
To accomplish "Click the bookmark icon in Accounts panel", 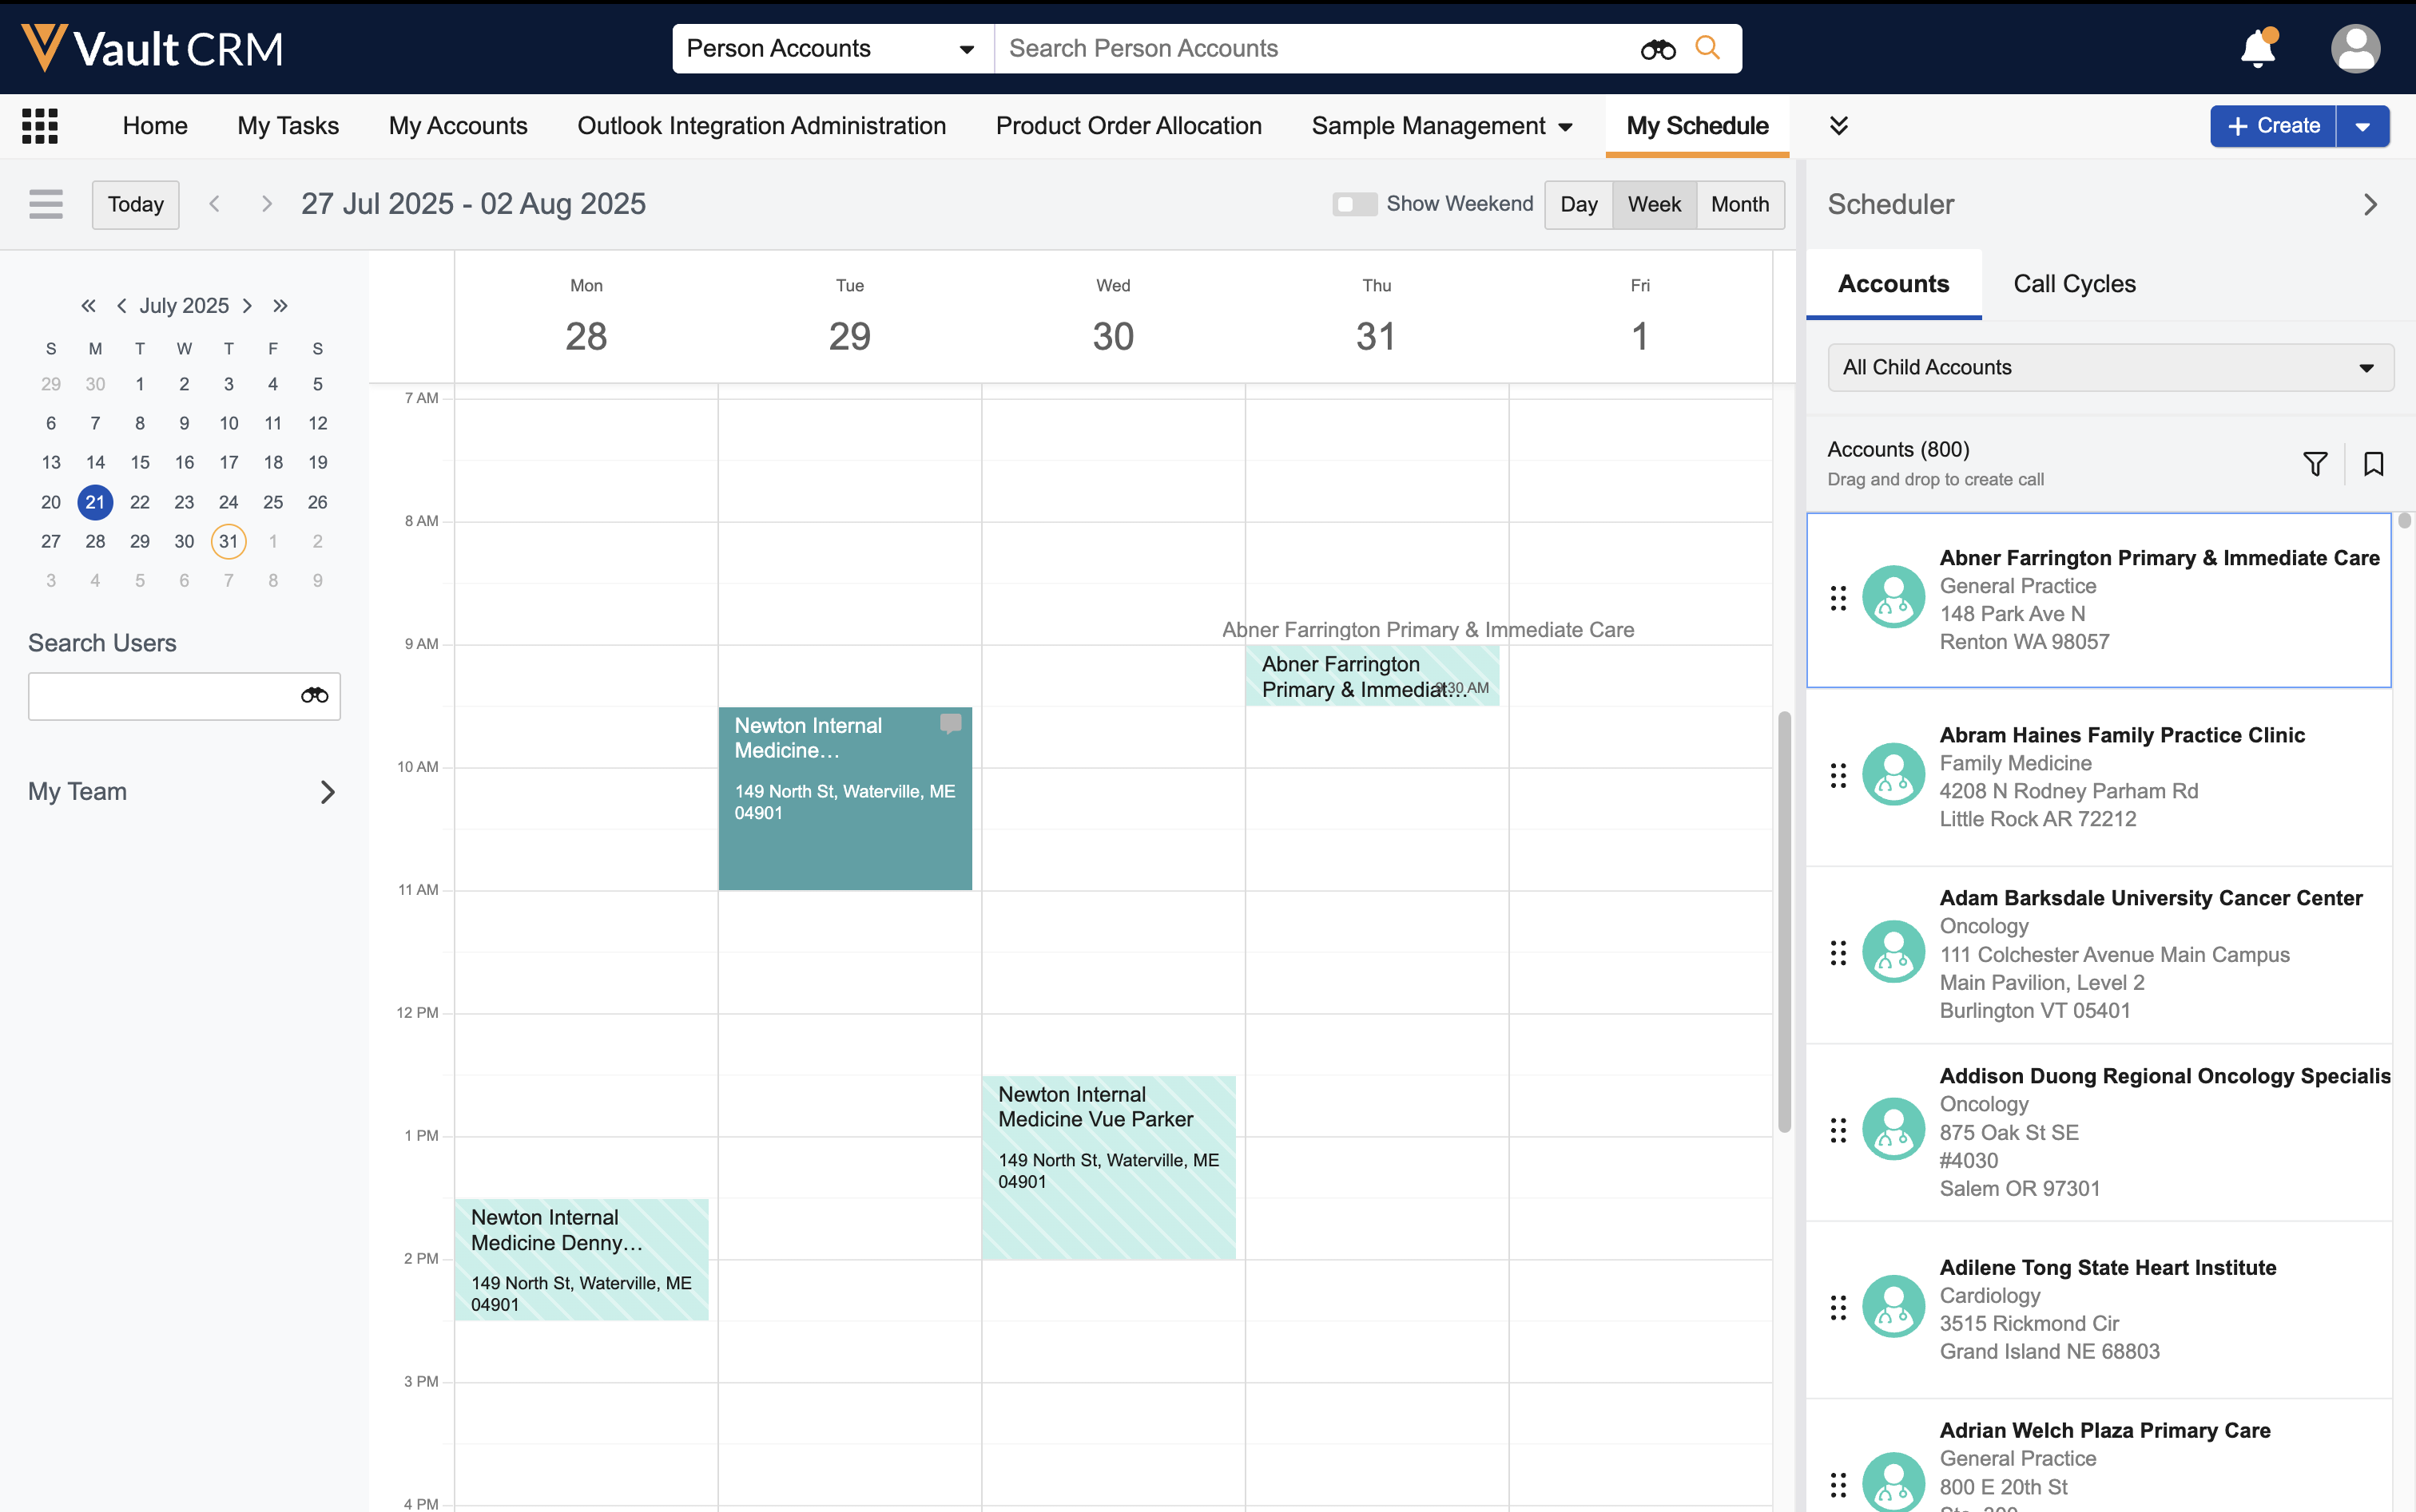I will tap(2373, 464).
